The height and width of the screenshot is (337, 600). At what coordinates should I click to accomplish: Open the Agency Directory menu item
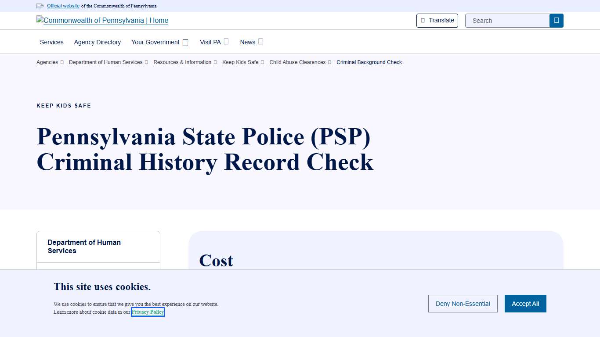click(x=97, y=42)
